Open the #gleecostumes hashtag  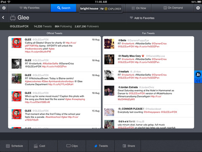(x=33, y=81)
